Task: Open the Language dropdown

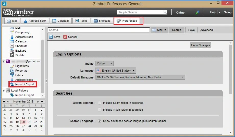Action: coord(116,71)
